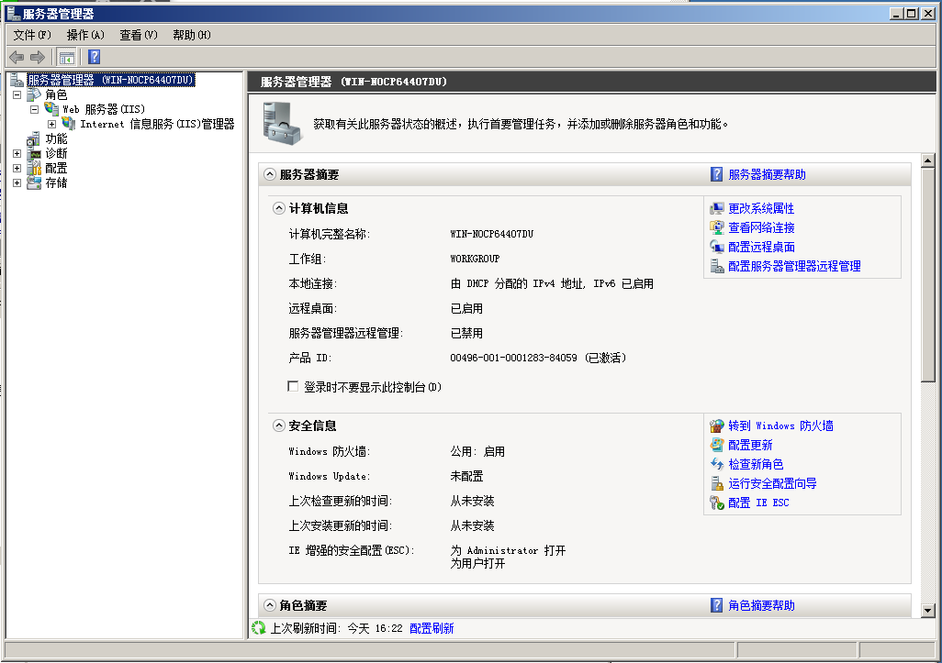
Task: Click the blue help question mark toolbar icon
Action: pyautogui.click(x=94, y=57)
